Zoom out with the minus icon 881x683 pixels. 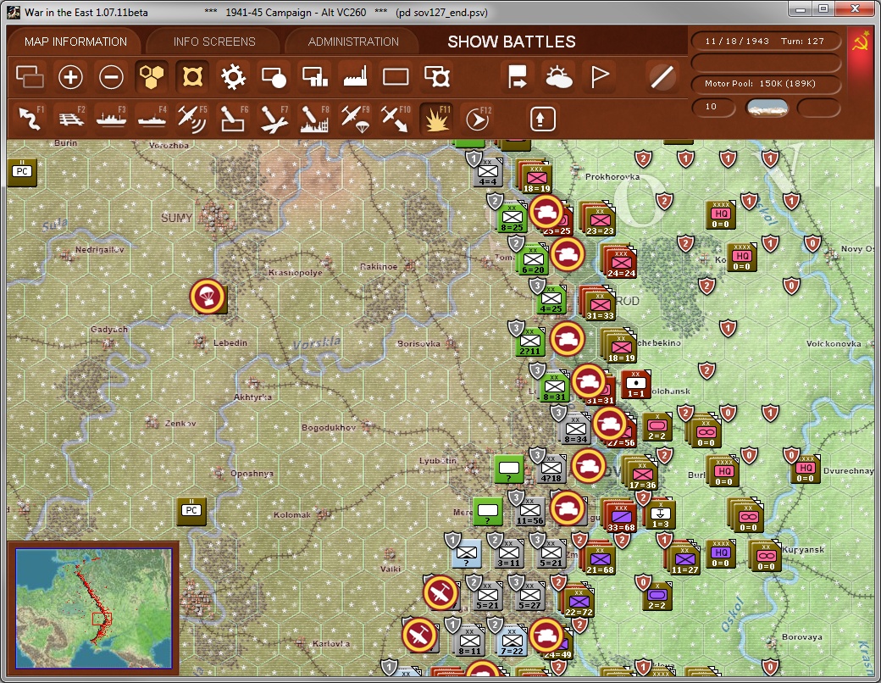pos(111,76)
